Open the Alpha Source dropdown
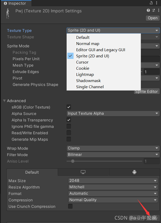 coord(113,113)
